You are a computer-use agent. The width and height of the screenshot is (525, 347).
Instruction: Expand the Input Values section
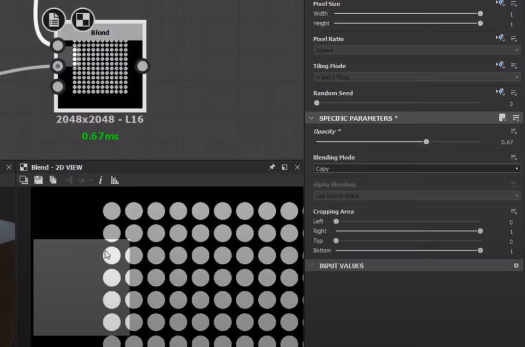click(x=312, y=266)
